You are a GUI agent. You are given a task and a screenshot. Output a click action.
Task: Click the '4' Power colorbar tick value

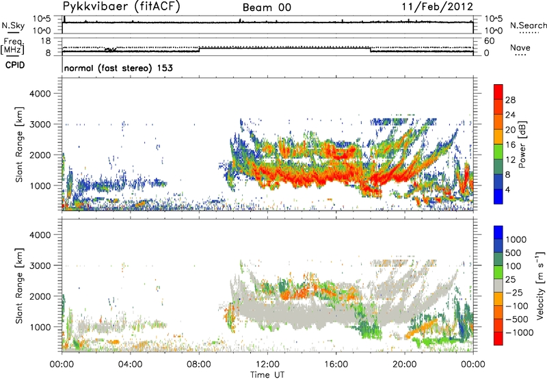[507, 190]
